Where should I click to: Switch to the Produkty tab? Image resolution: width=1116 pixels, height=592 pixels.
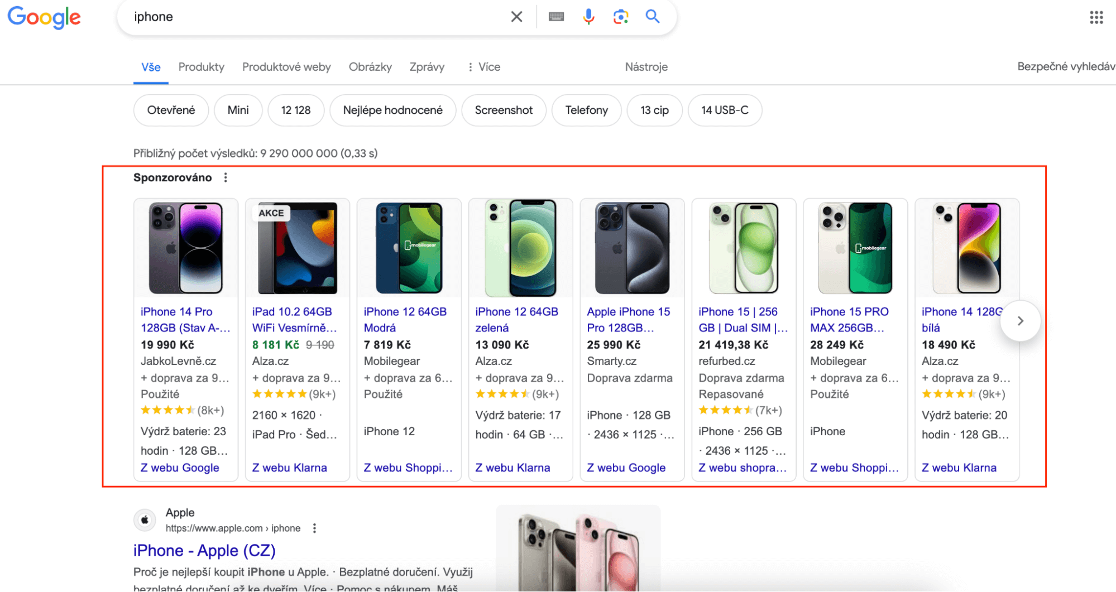pos(202,67)
